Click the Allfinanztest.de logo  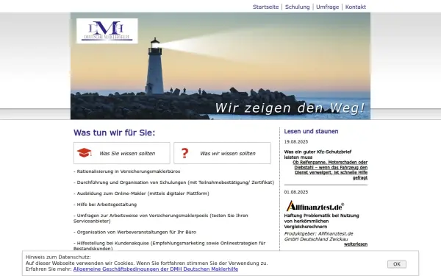(x=315, y=206)
